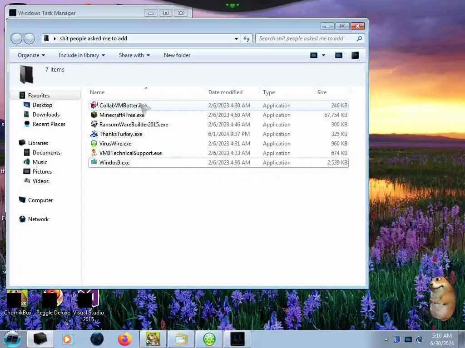Open the Help icon in toolbar
This screenshot has height=348, width=465.
coord(355,55)
